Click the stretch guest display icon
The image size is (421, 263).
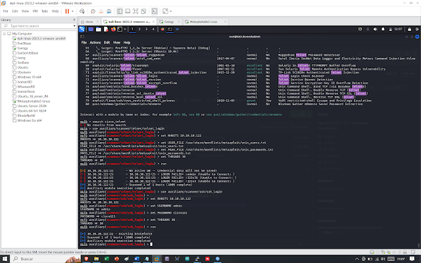click(x=165, y=11)
